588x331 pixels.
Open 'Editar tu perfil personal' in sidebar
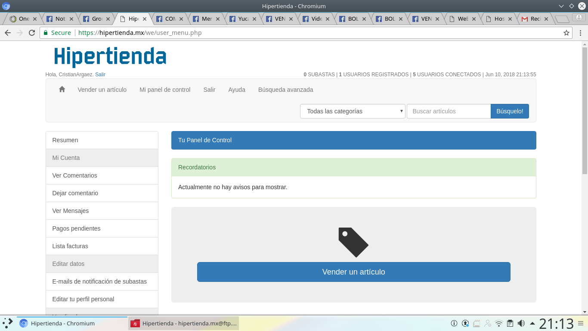(102, 299)
